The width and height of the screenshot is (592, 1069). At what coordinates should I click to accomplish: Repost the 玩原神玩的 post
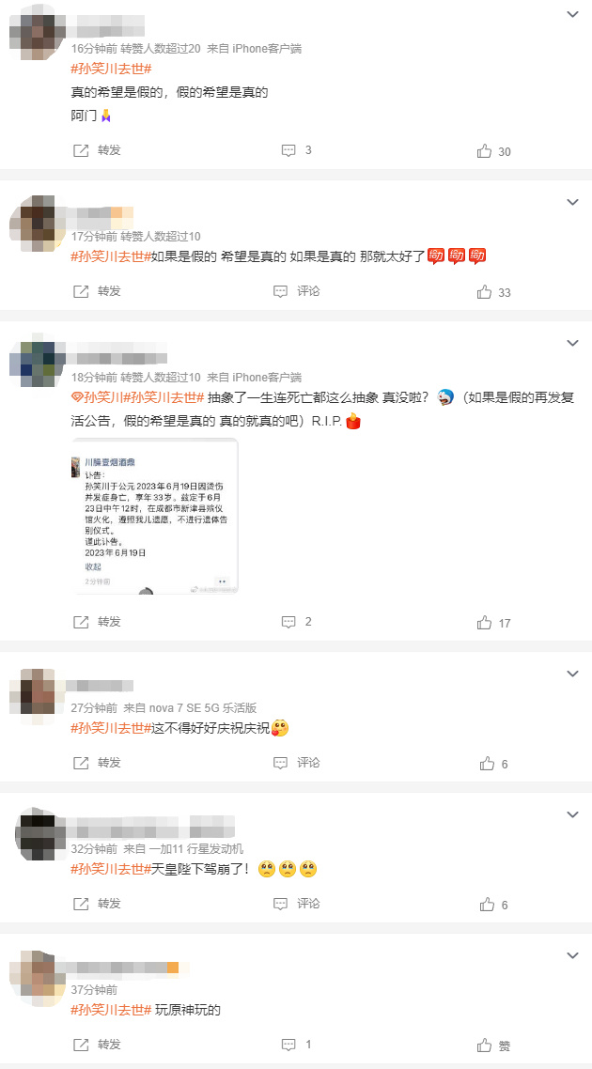point(96,1045)
